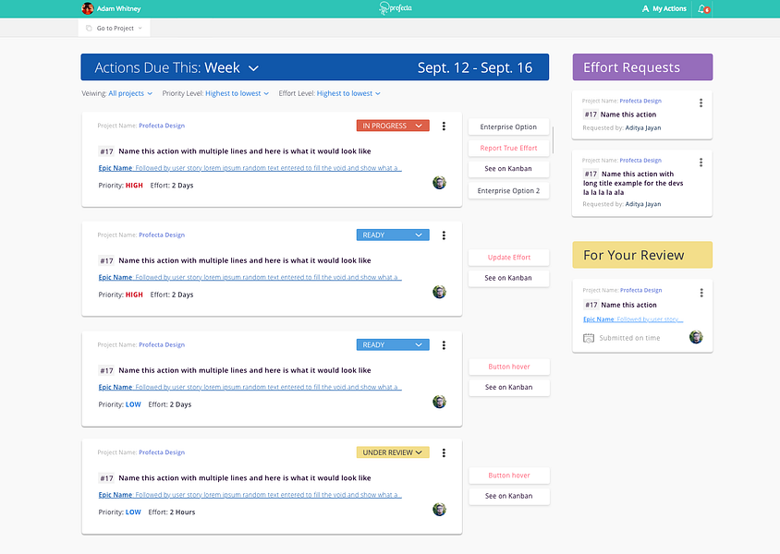Click See on Kanban for LOW priority READY card
This screenshot has height=554, width=780.
(509, 388)
